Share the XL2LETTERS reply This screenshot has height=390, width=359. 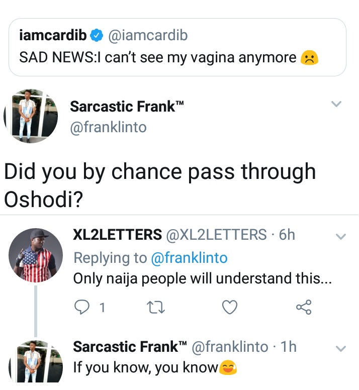304,307
